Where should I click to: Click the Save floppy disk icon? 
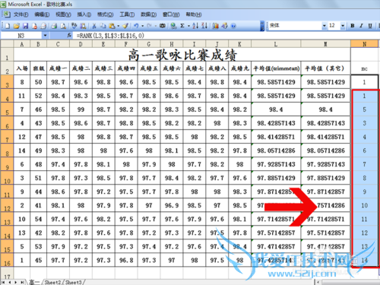click(25, 26)
